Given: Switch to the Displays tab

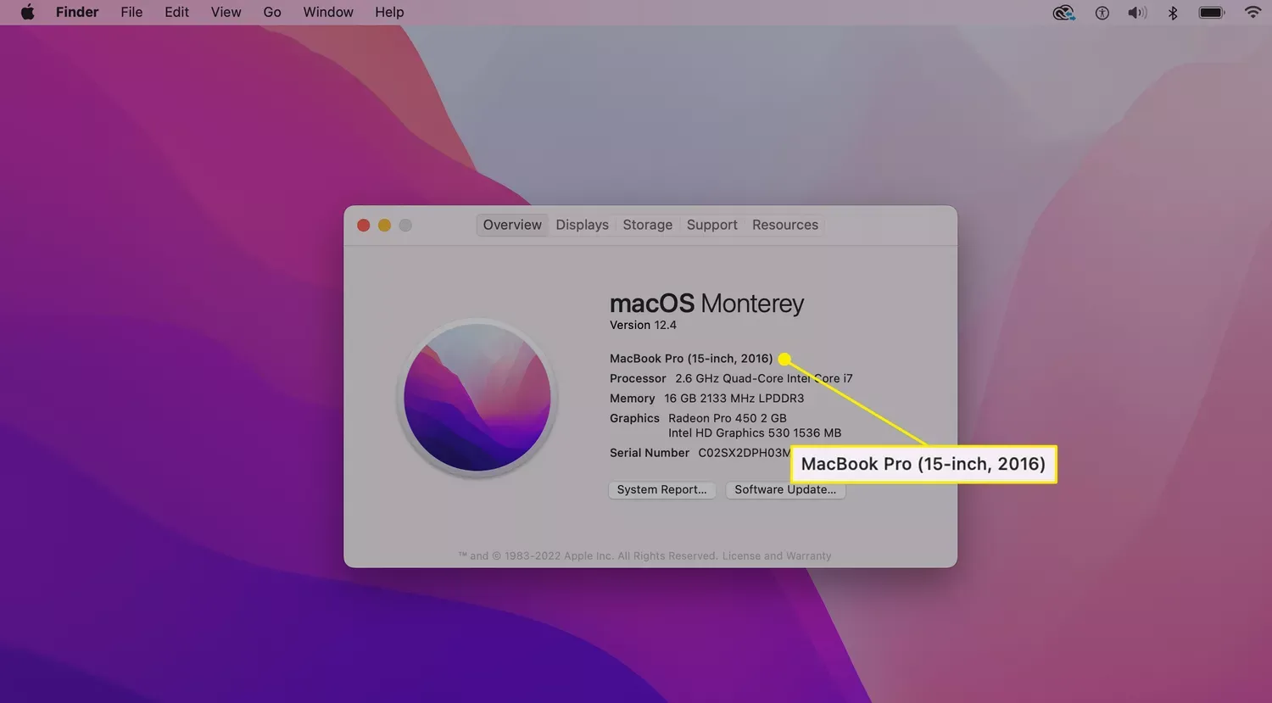Looking at the screenshot, I should (582, 224).
